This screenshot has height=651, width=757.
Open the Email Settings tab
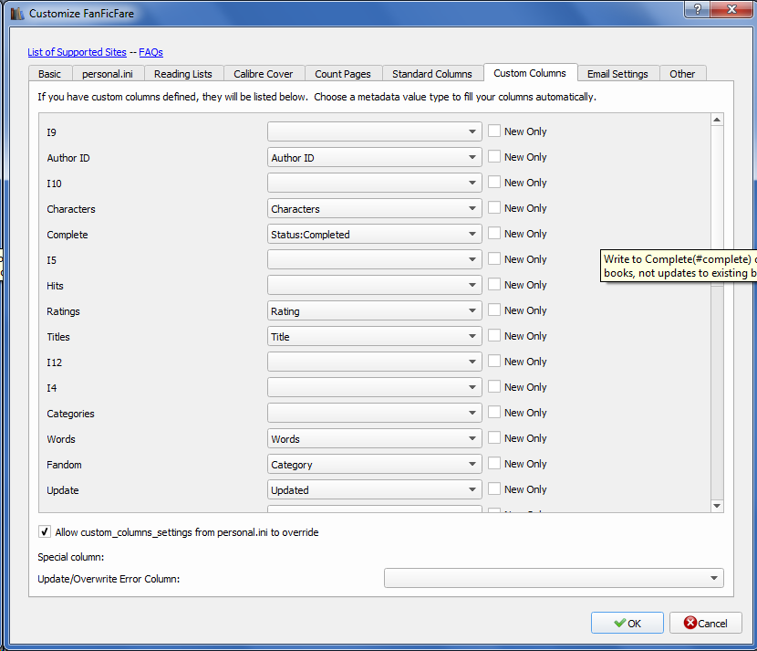click(x=617, y=74)
